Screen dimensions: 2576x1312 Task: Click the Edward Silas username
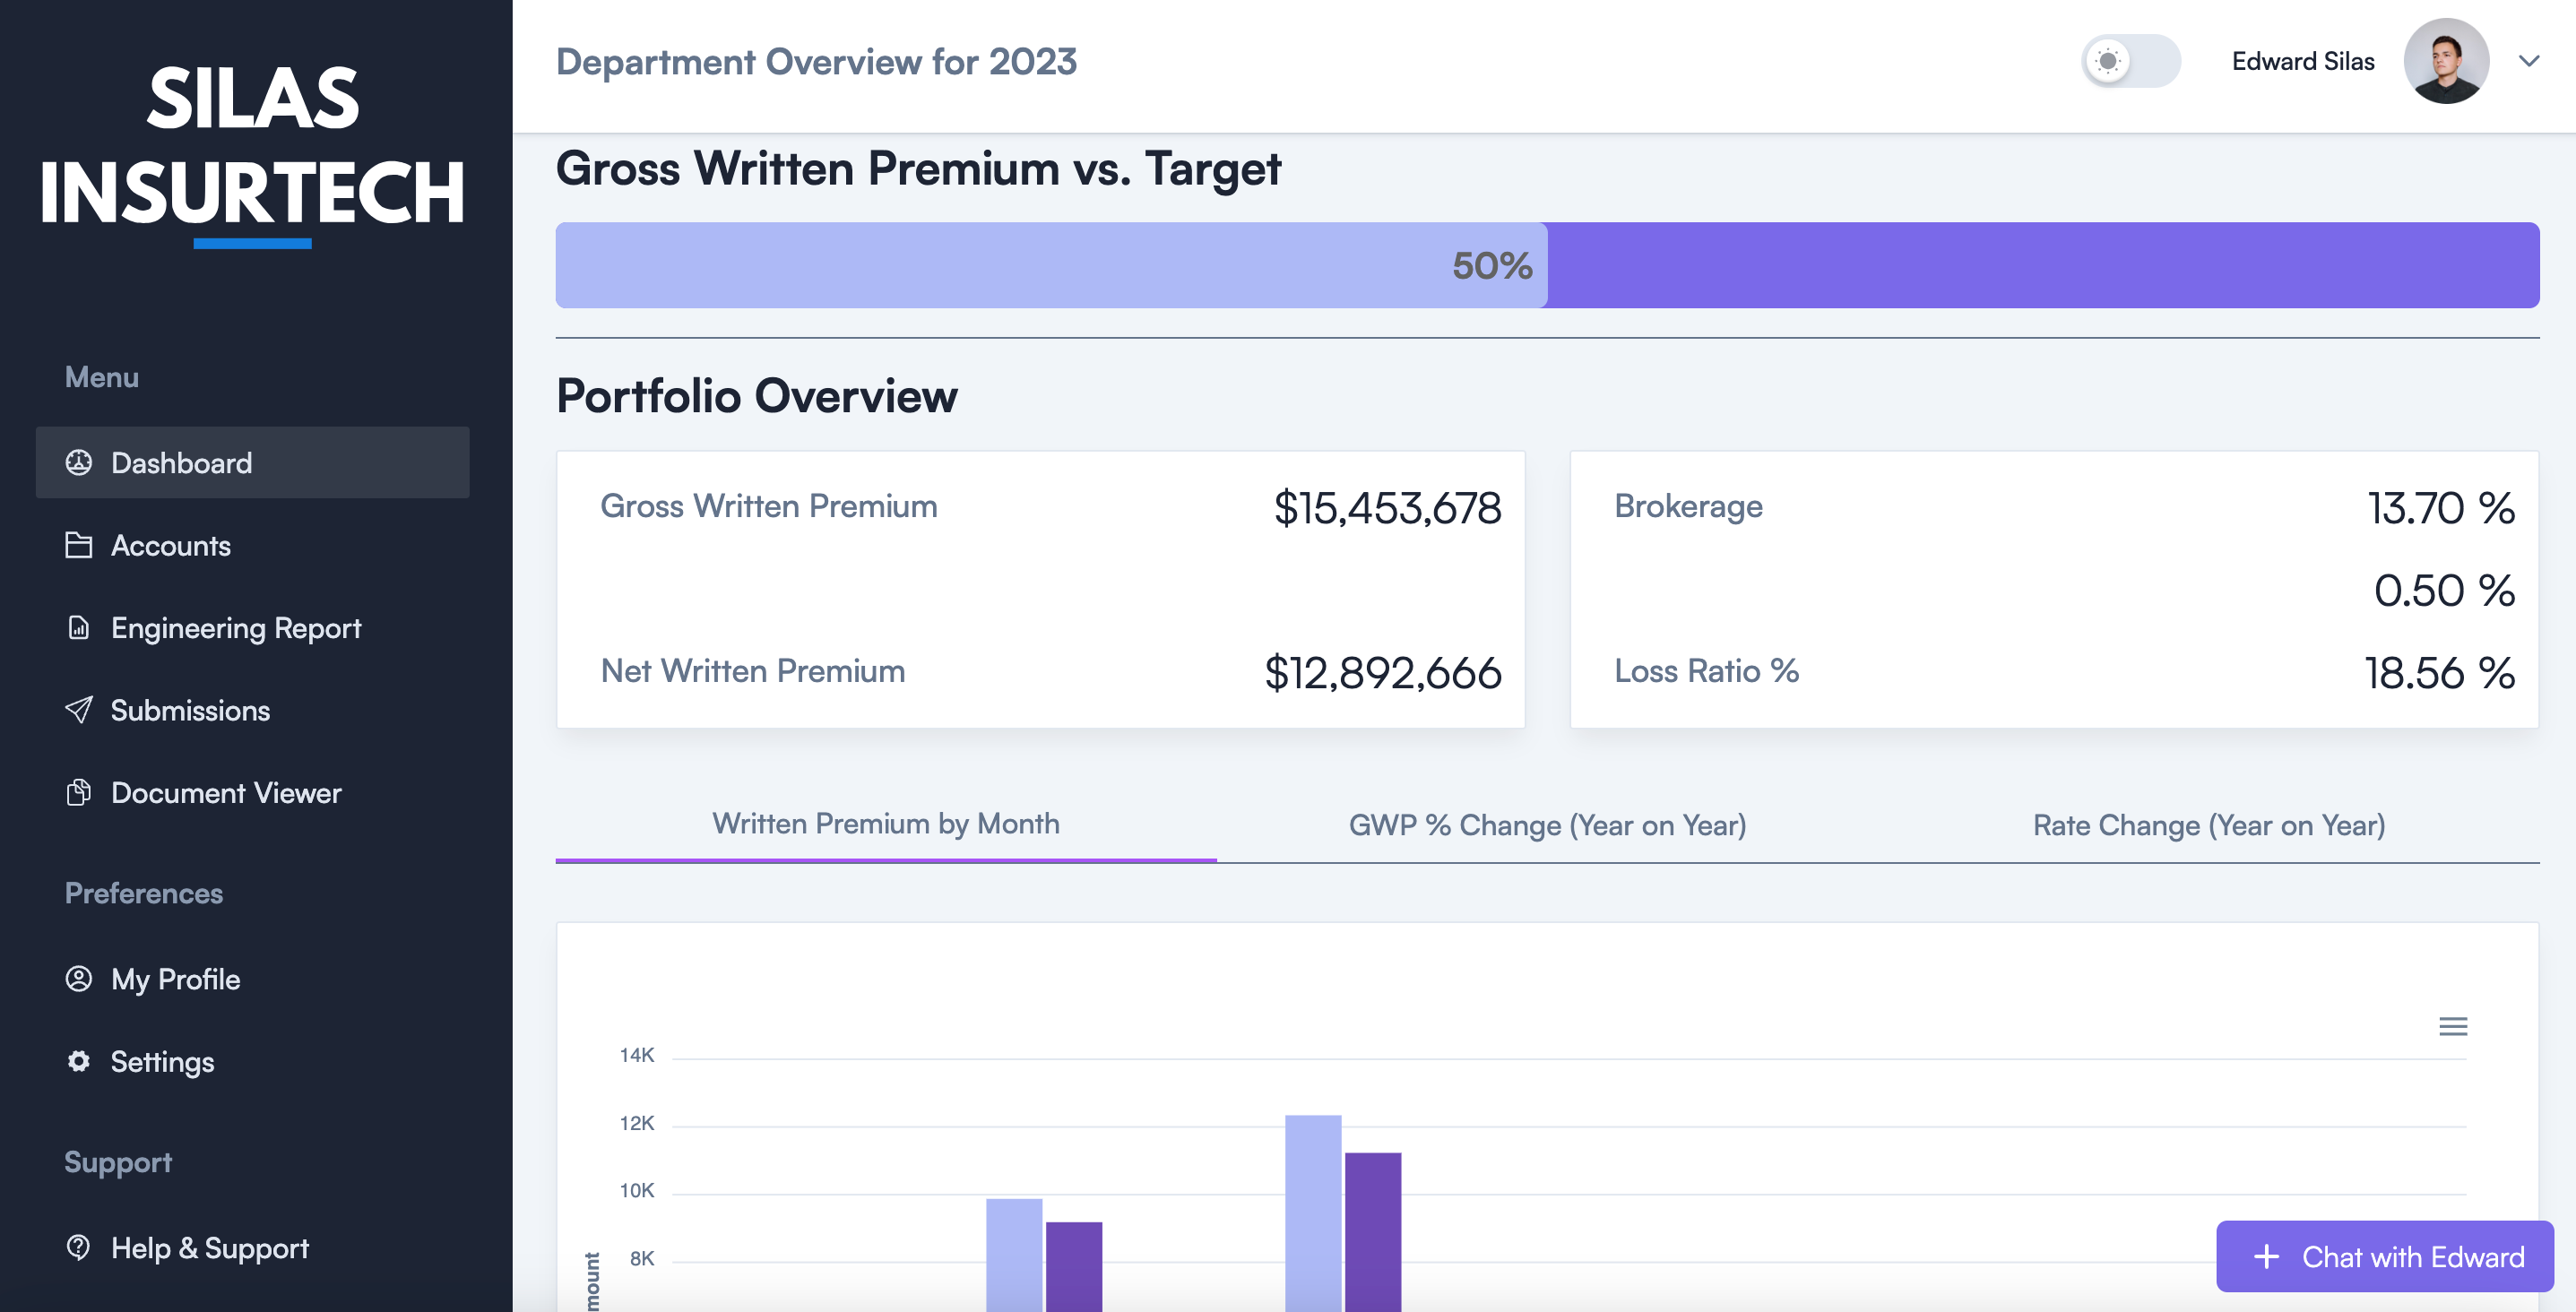[2303, 61]
